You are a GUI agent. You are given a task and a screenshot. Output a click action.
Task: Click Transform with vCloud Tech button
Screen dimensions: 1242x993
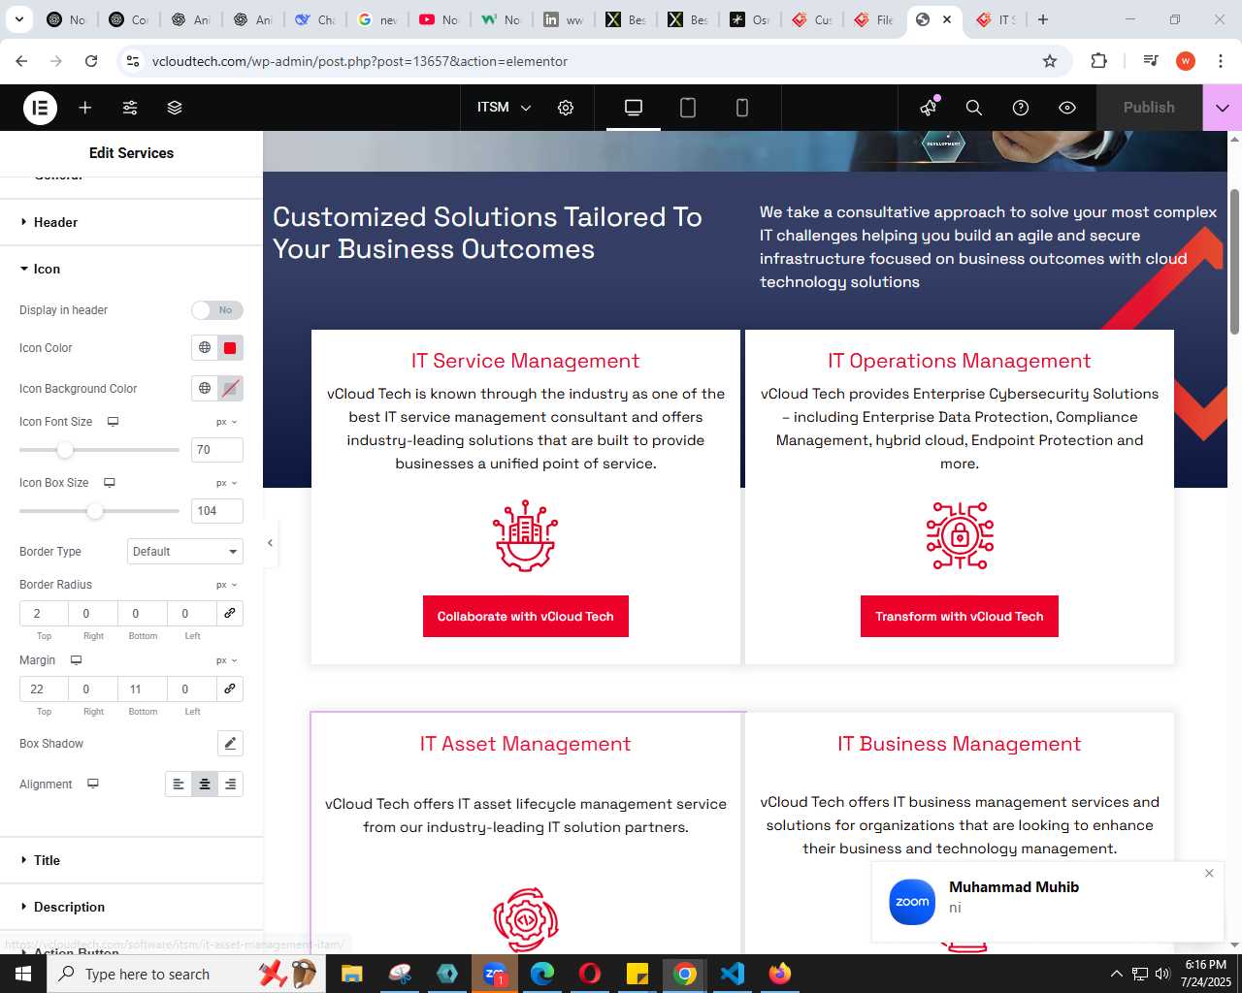[x=960, y=617]
